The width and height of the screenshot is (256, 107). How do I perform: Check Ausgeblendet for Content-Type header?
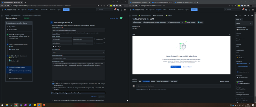(95, 39)
